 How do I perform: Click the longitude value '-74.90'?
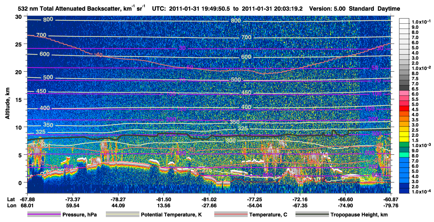345,205
